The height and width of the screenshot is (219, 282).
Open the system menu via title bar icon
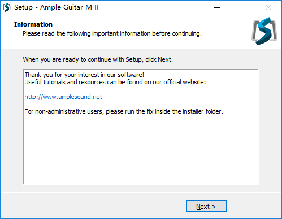click(x=6, y=7)
